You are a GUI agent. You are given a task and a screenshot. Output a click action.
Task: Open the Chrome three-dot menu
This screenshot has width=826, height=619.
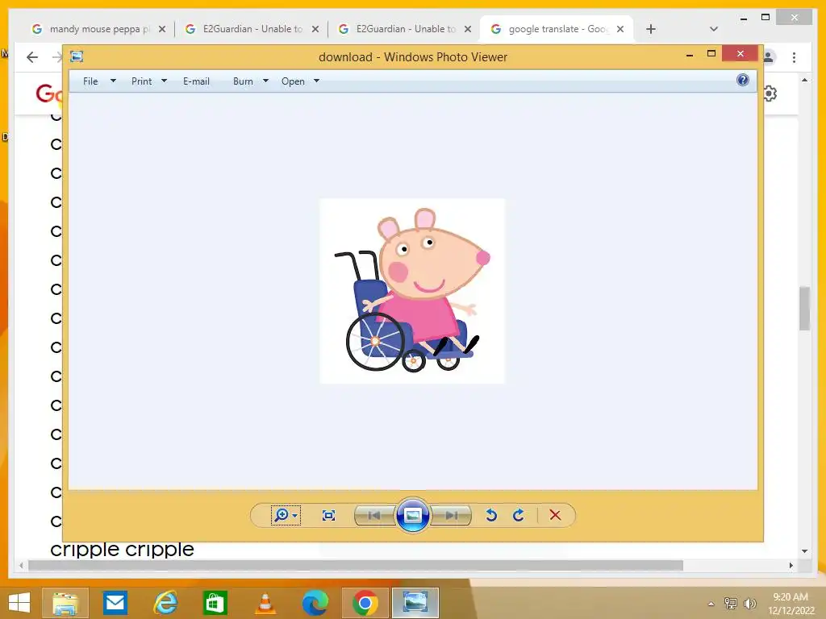[x=794, y=57]
